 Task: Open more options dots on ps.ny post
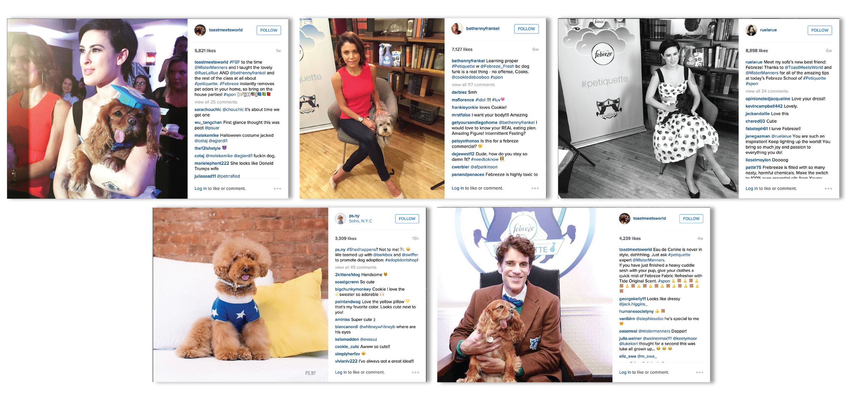[415, 372]
